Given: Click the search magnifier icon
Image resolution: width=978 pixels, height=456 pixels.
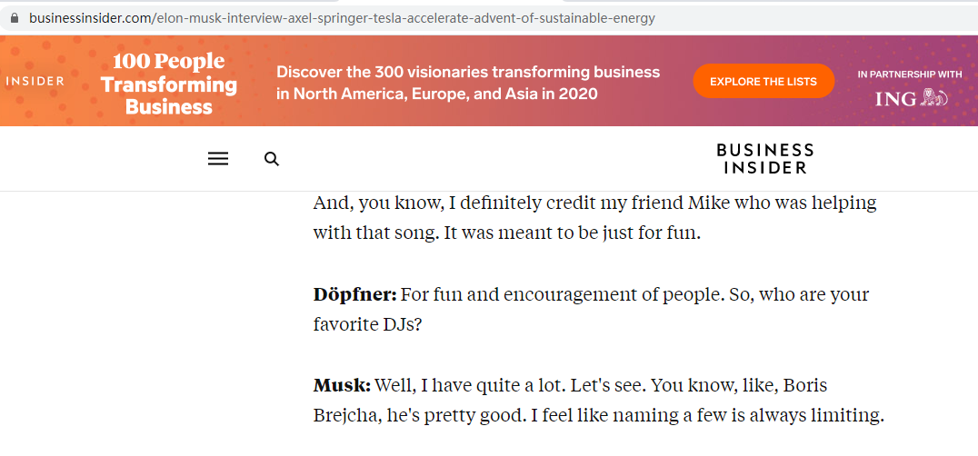Looking at the screenshot, I should [x=272, y=159].
